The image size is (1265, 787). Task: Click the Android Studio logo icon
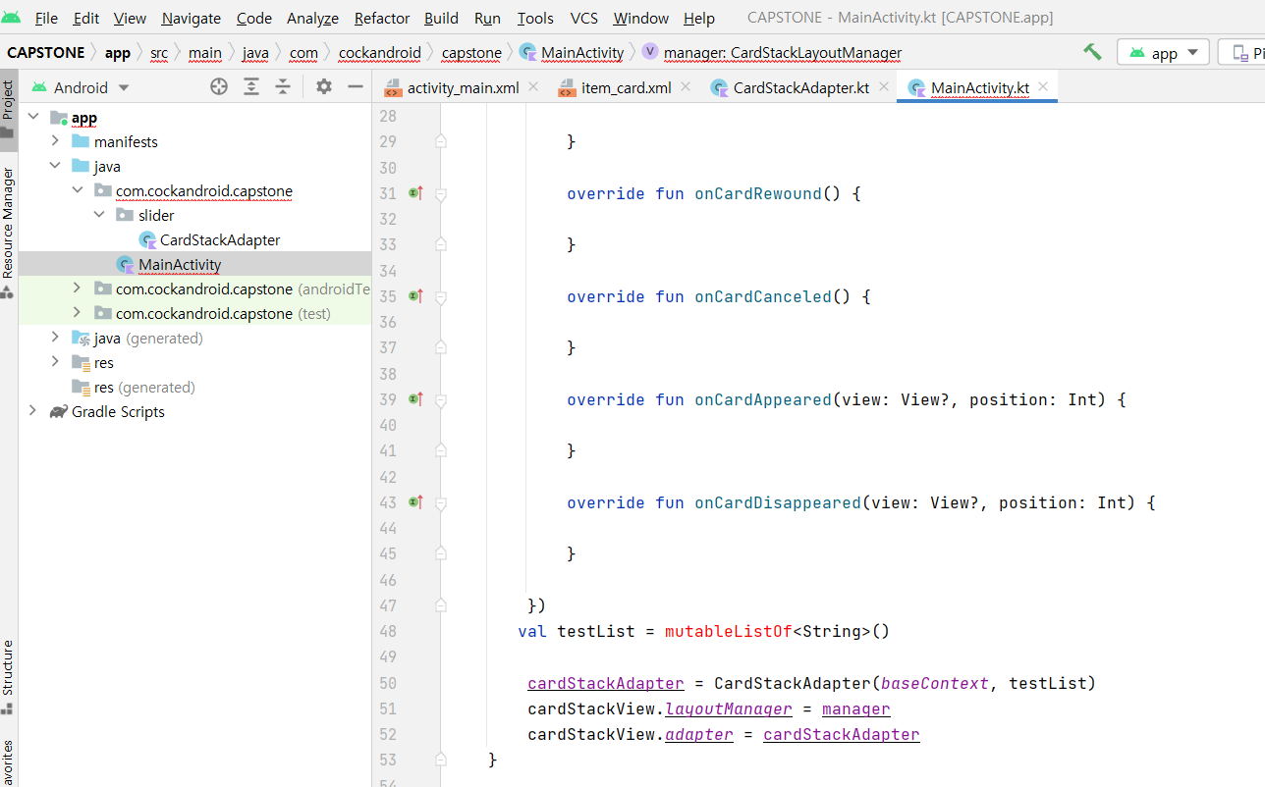[x=11, y=18]
